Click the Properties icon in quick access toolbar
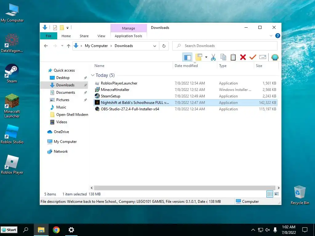The width and height of the screenshot is (315, 236). pos(55,28)
